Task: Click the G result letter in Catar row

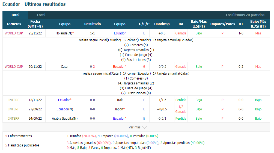Action: (x=144, y=67)
